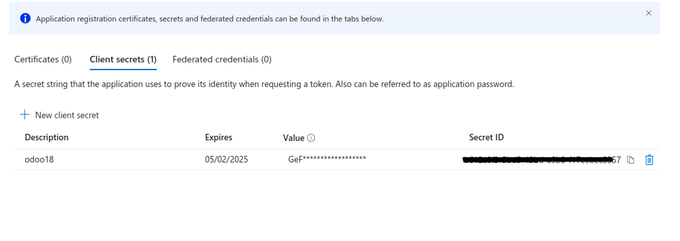
Task: Click the Secret ID column header
Action: pyautogui.click(x=486, y=137)
